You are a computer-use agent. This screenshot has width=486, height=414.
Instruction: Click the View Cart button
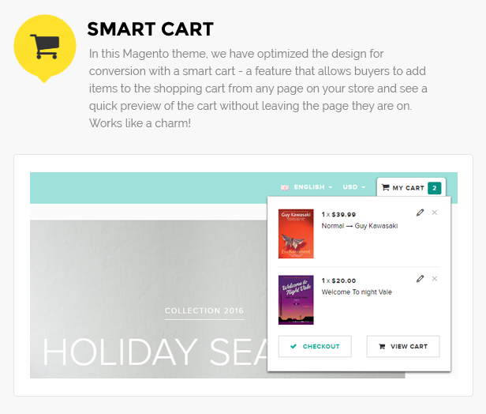[x=403, y=346]
